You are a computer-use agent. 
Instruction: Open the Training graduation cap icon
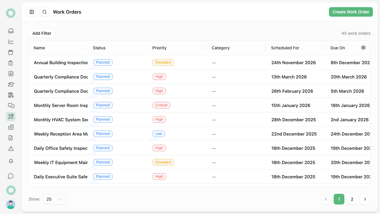11,84
